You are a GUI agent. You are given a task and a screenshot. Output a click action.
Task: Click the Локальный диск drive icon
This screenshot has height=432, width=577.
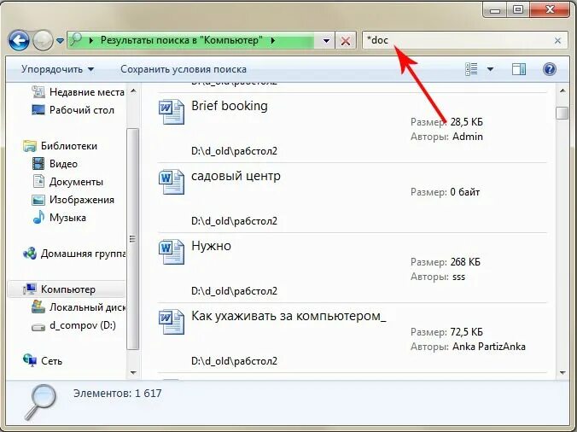(38, 306)
